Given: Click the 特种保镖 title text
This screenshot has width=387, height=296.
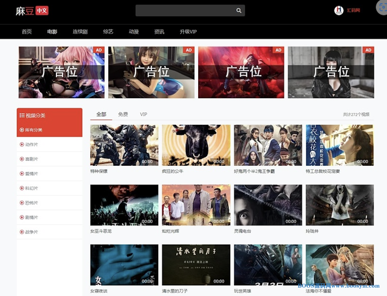Looking at the screenshot, I should (x=99, y=171).
